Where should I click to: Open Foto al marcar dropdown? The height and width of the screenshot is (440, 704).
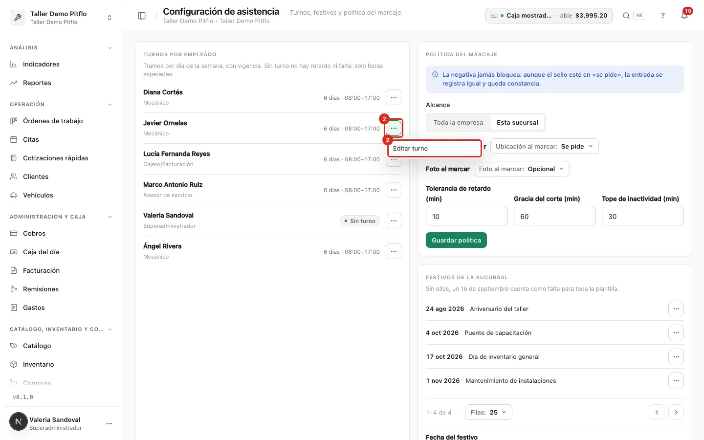(522, 169)
